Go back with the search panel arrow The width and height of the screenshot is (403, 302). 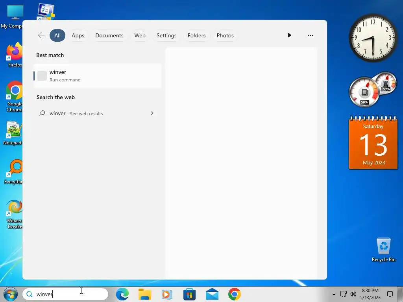(x=41, y=35)
